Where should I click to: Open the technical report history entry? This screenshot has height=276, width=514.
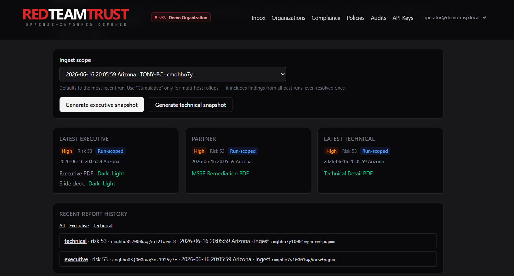point(75,241)
